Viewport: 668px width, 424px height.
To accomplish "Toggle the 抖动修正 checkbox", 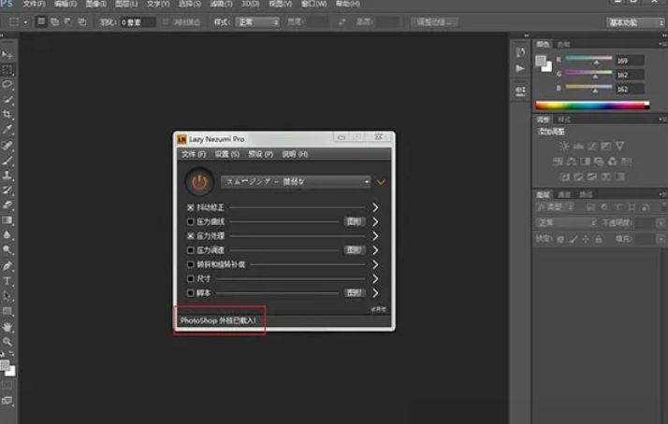I will (x=191, y=207).
